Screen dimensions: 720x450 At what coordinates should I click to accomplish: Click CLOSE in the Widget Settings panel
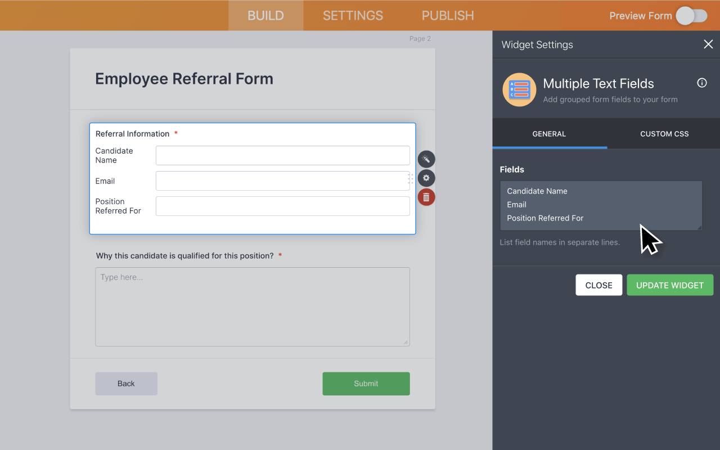coord(598,285)
